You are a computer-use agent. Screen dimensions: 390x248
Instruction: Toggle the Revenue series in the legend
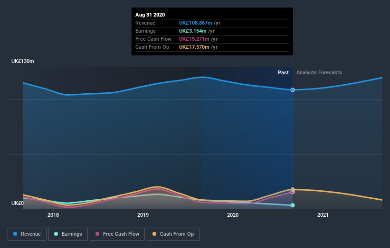pos(27,234)
